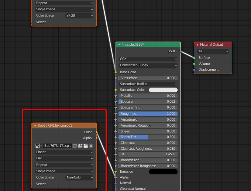
Task: Click the Specular Tint field
Action: tap(148, 107)
